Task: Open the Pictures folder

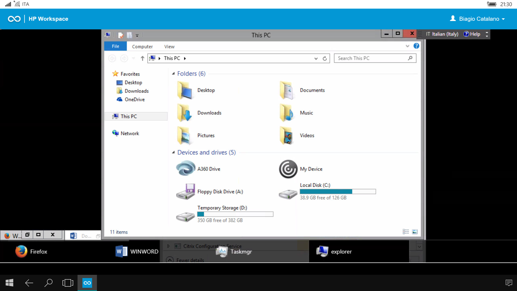Action: (206, 135)
